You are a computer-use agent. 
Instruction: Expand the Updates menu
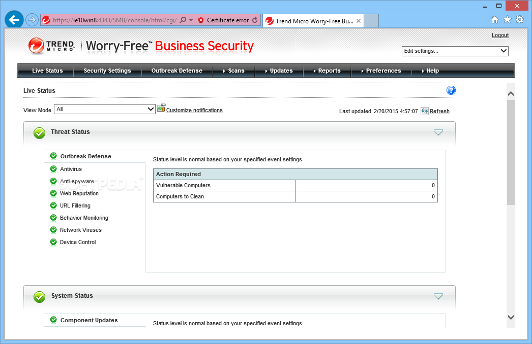(x=279, y=71)
